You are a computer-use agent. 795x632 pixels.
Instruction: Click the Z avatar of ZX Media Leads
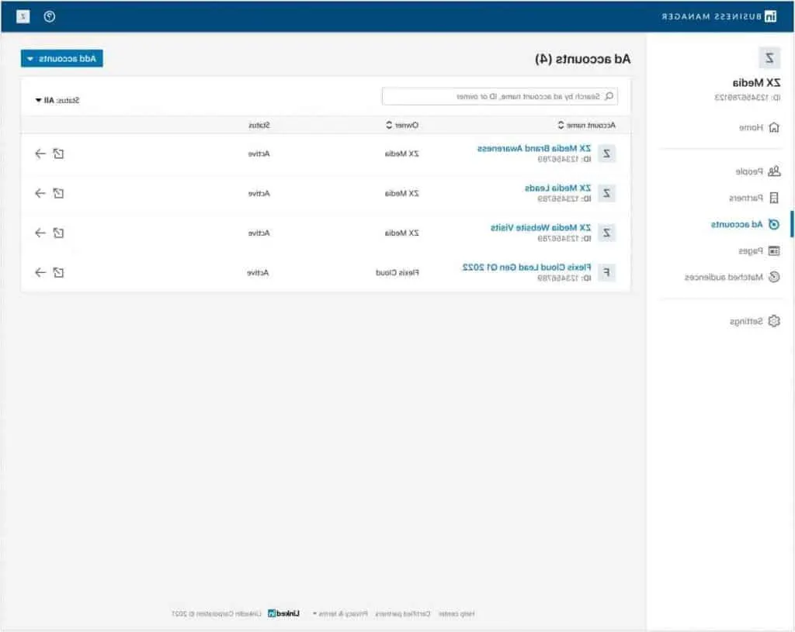pyautogui.click(x=606, y=193)
